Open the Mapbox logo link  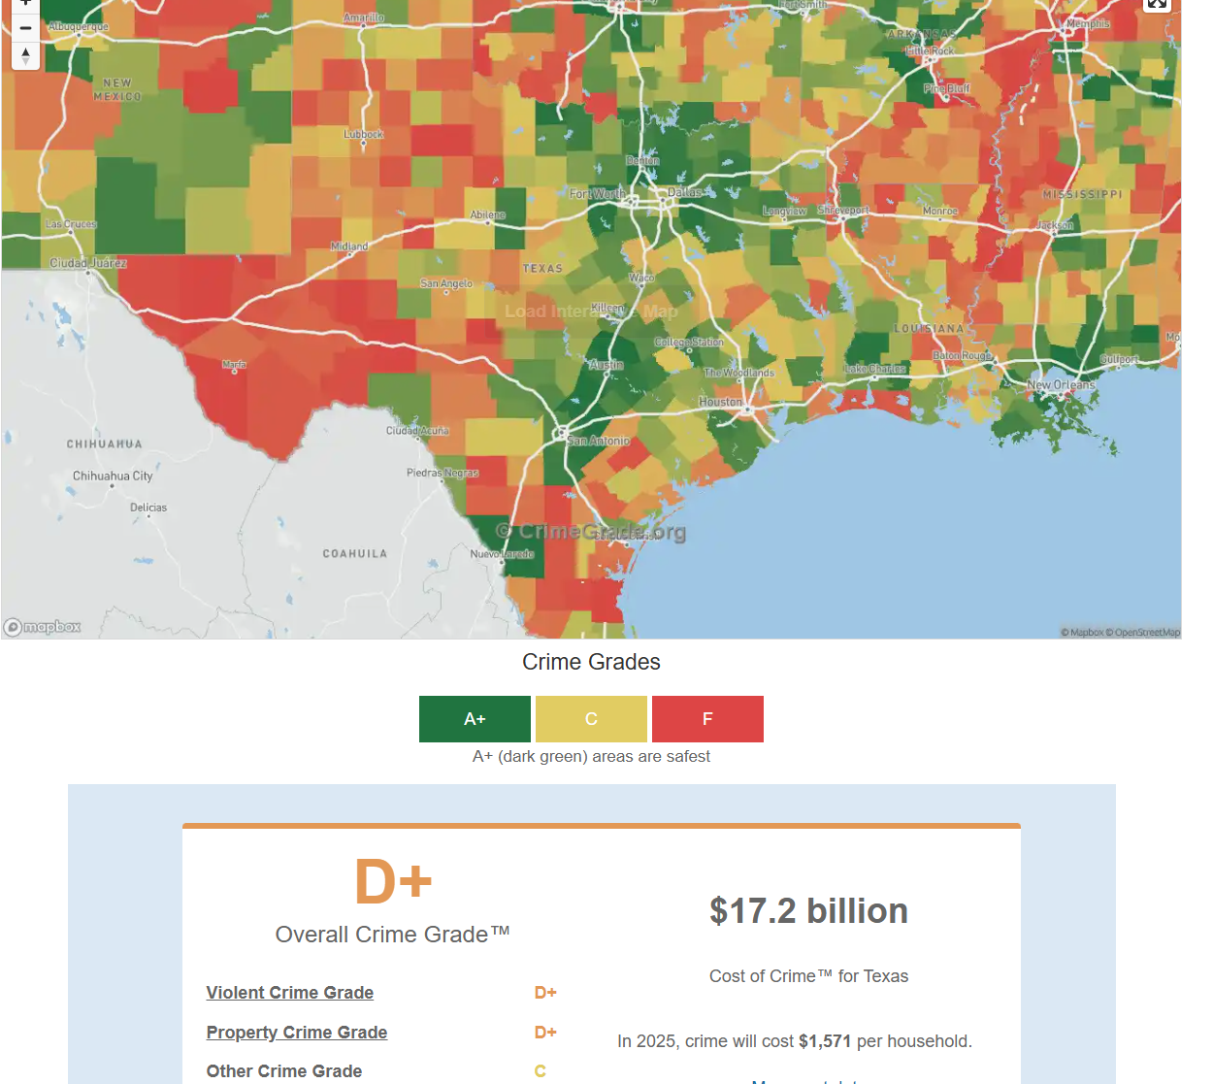click(43, 627)
